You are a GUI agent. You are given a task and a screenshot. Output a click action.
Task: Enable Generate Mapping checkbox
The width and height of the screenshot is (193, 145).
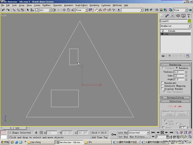162,86
